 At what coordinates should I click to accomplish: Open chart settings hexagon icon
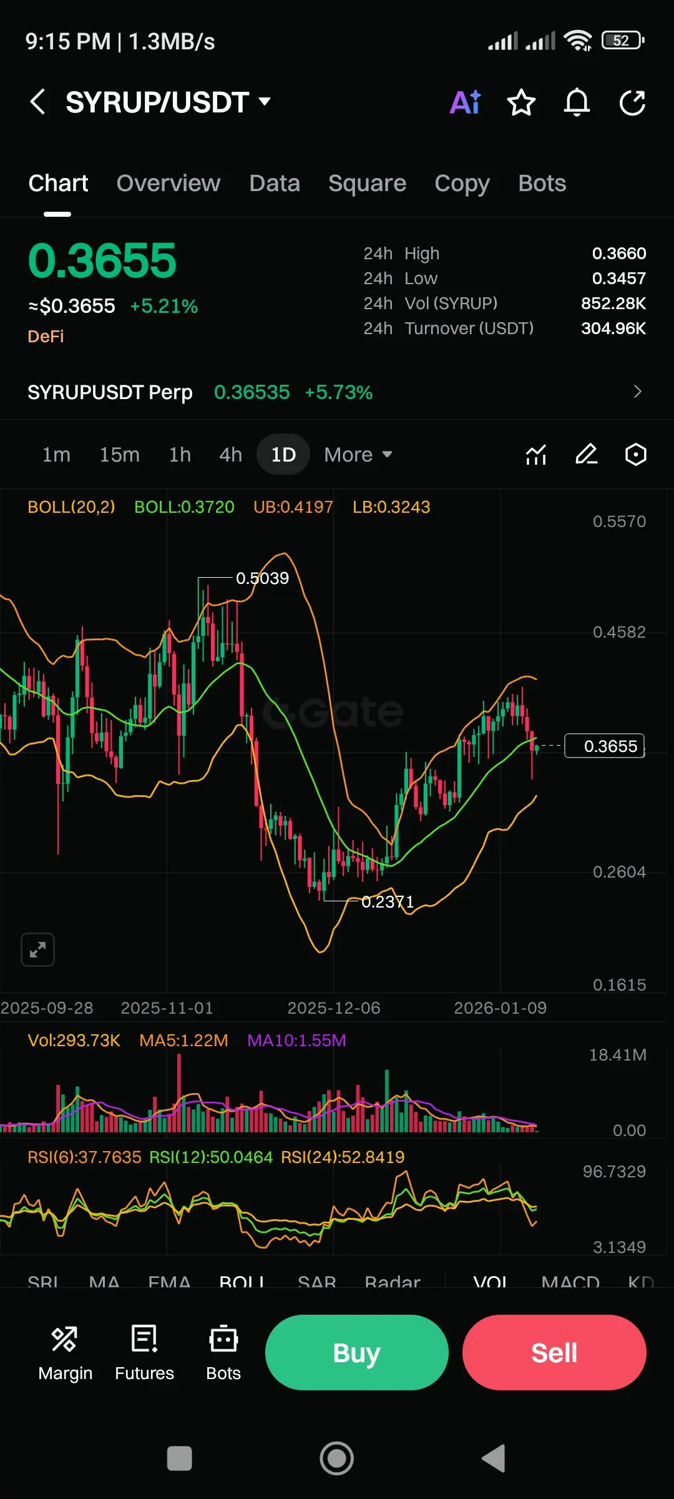[x=635, y=454]
